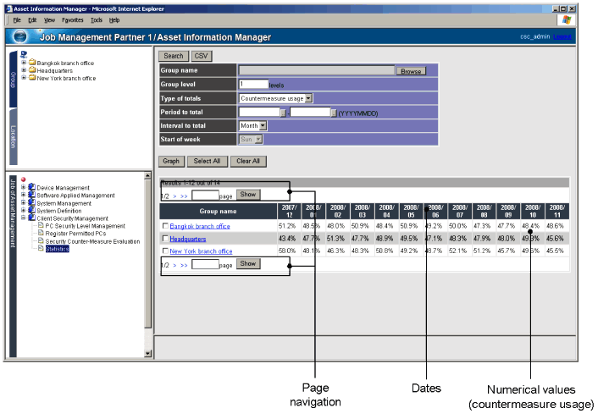Check the Bangkok branch office row checkbox
Viewport: 609px width, 419px height.
tap(165, 226)
